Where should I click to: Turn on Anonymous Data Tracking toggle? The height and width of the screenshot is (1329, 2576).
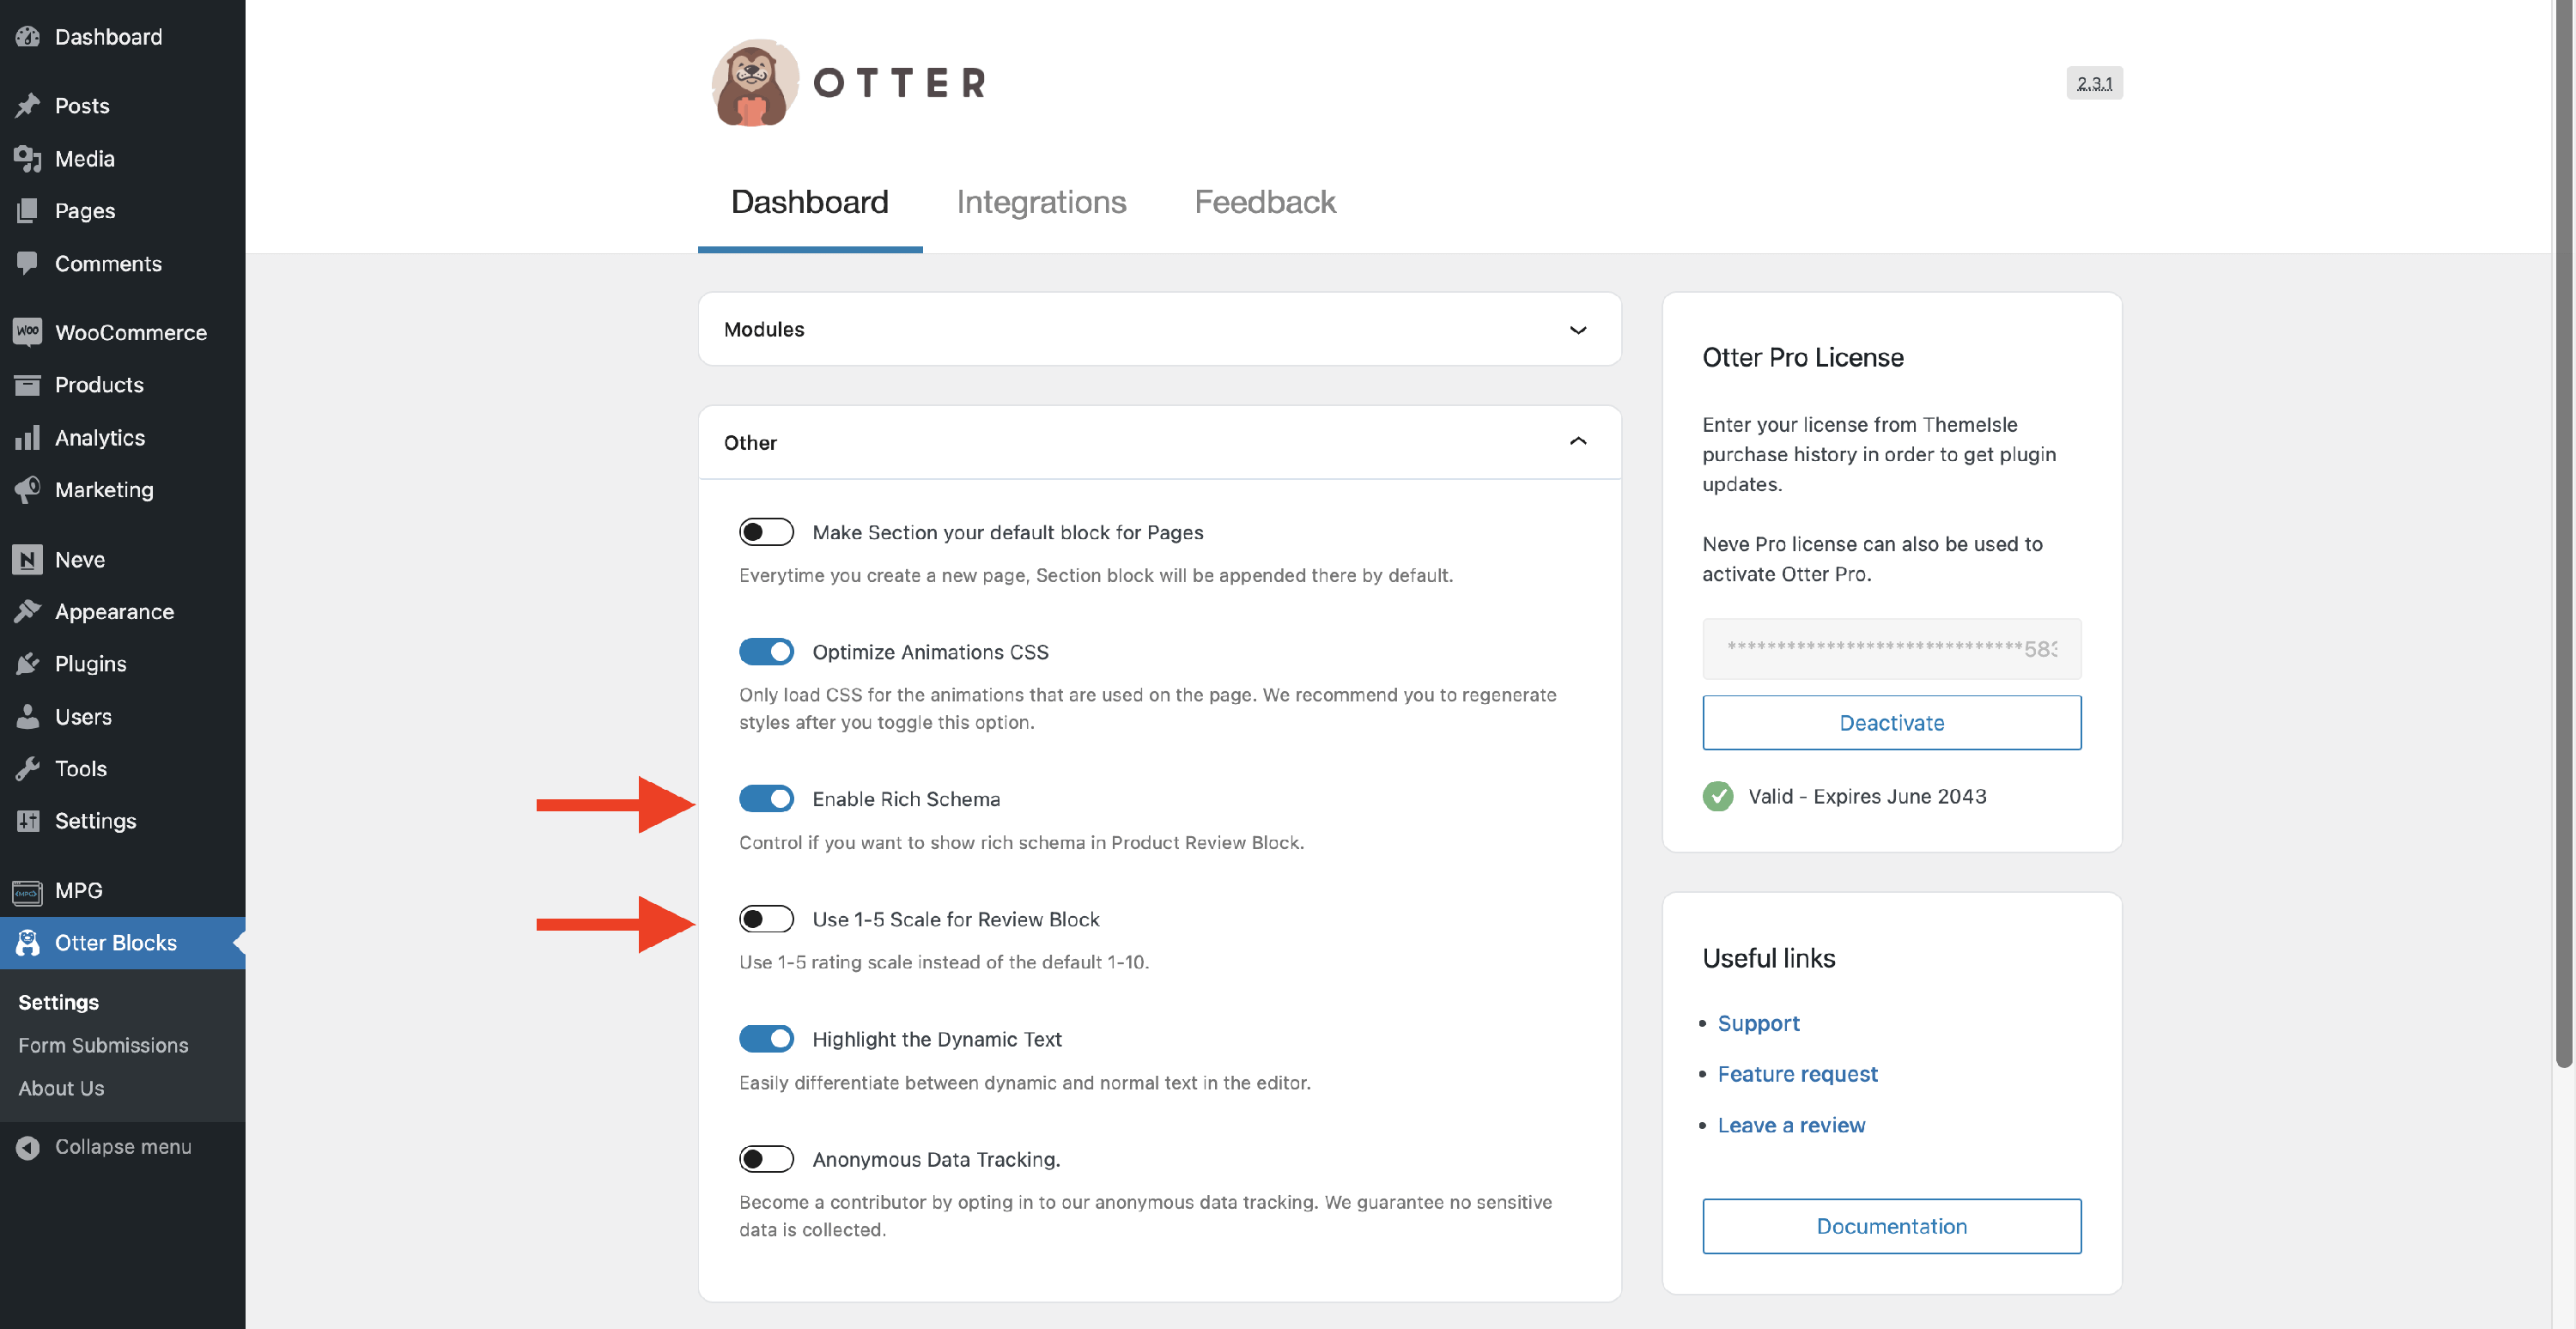[766, 1159]
